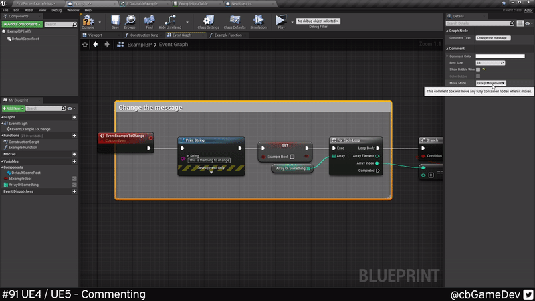Select Example Function in Functions list

(x=23, y=148)
